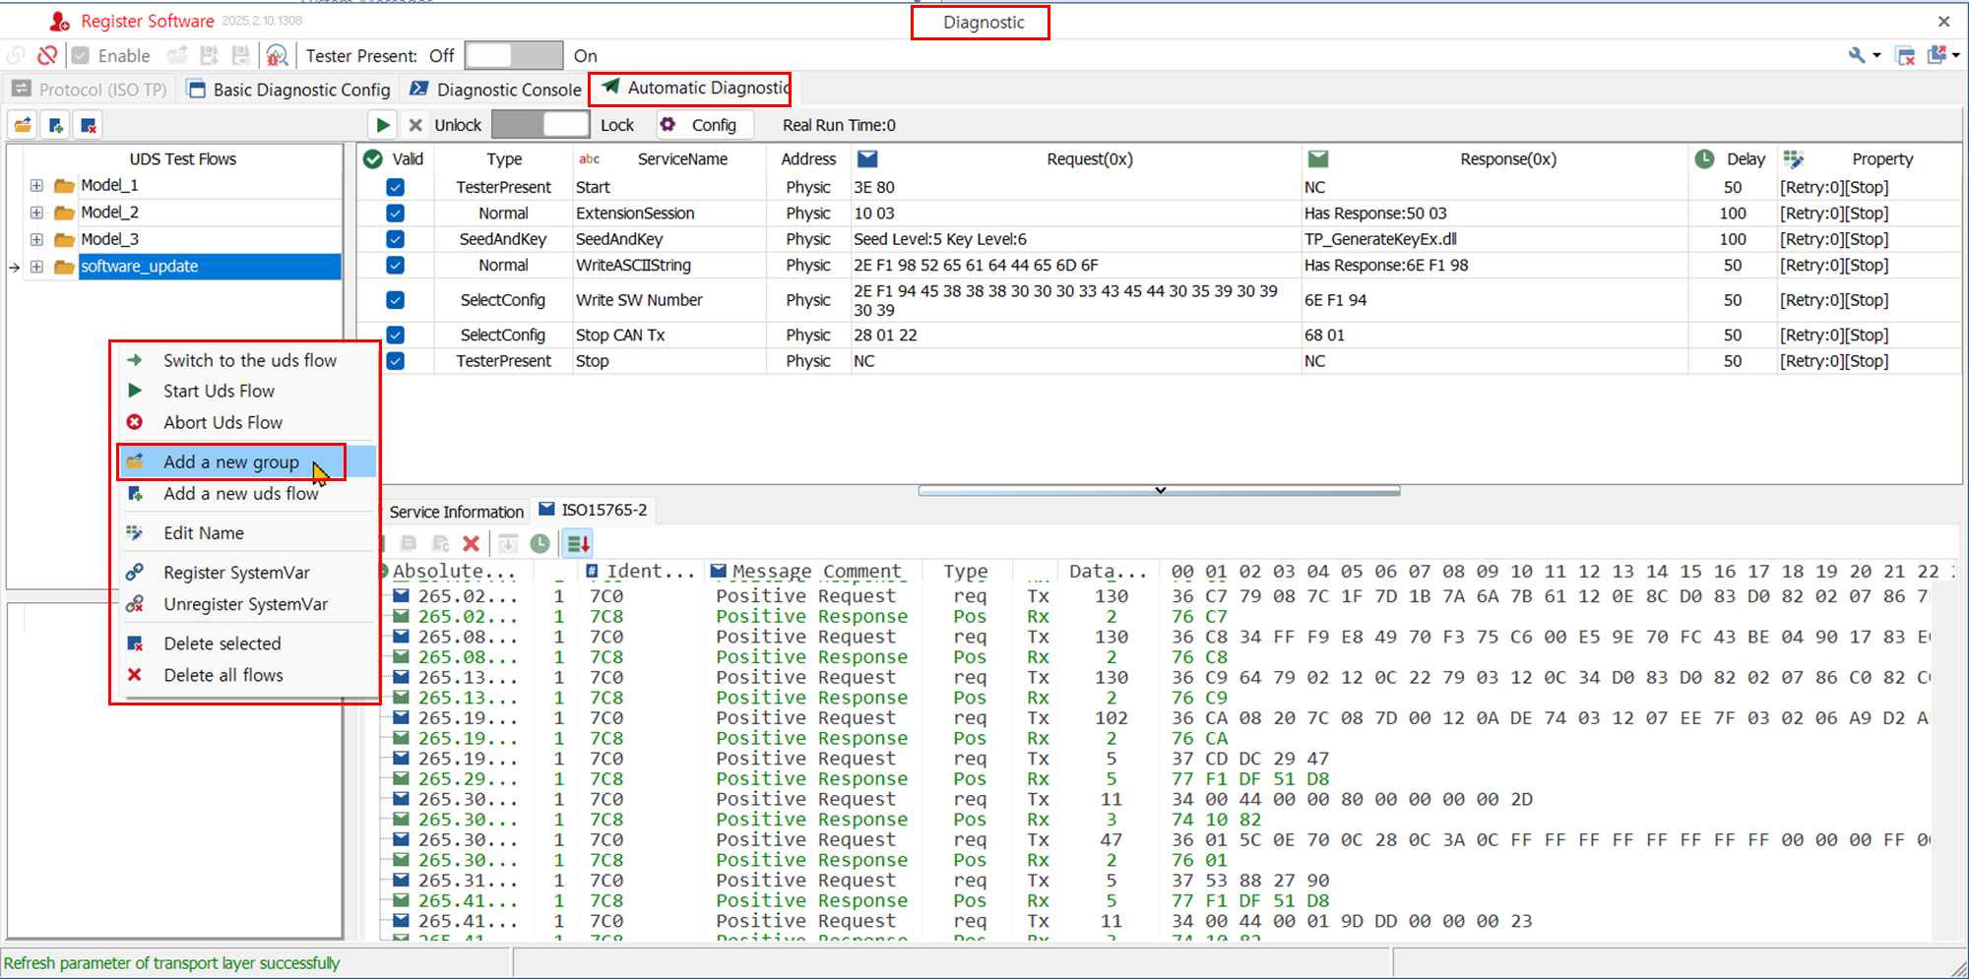Screen dimensions: 1969x979
Task: Uncheck Valid for ExtensionSession row
Action: pyautogui.click(x=395, y=213)
